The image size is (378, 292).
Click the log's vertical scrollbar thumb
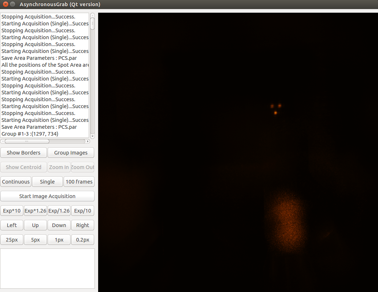tap(92, 24)
